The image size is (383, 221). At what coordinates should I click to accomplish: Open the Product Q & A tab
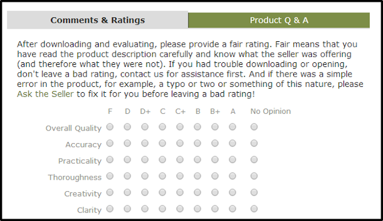[279, 20]
